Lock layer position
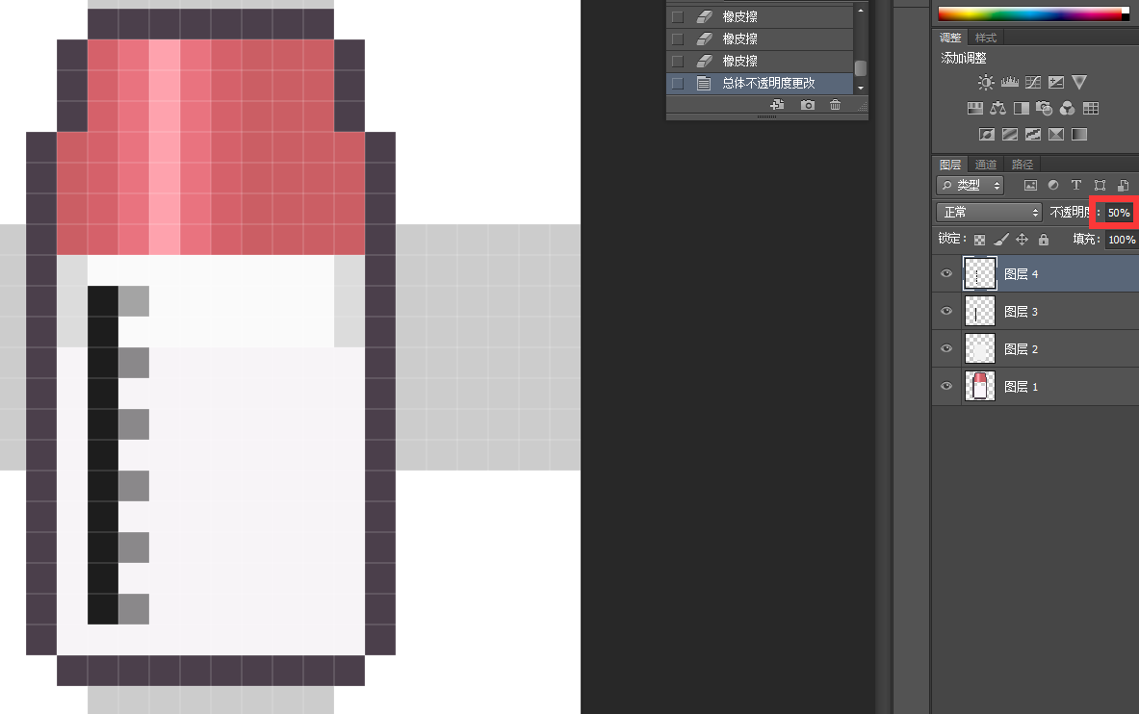This screenshot has height=714, width=1139. 1023,239
